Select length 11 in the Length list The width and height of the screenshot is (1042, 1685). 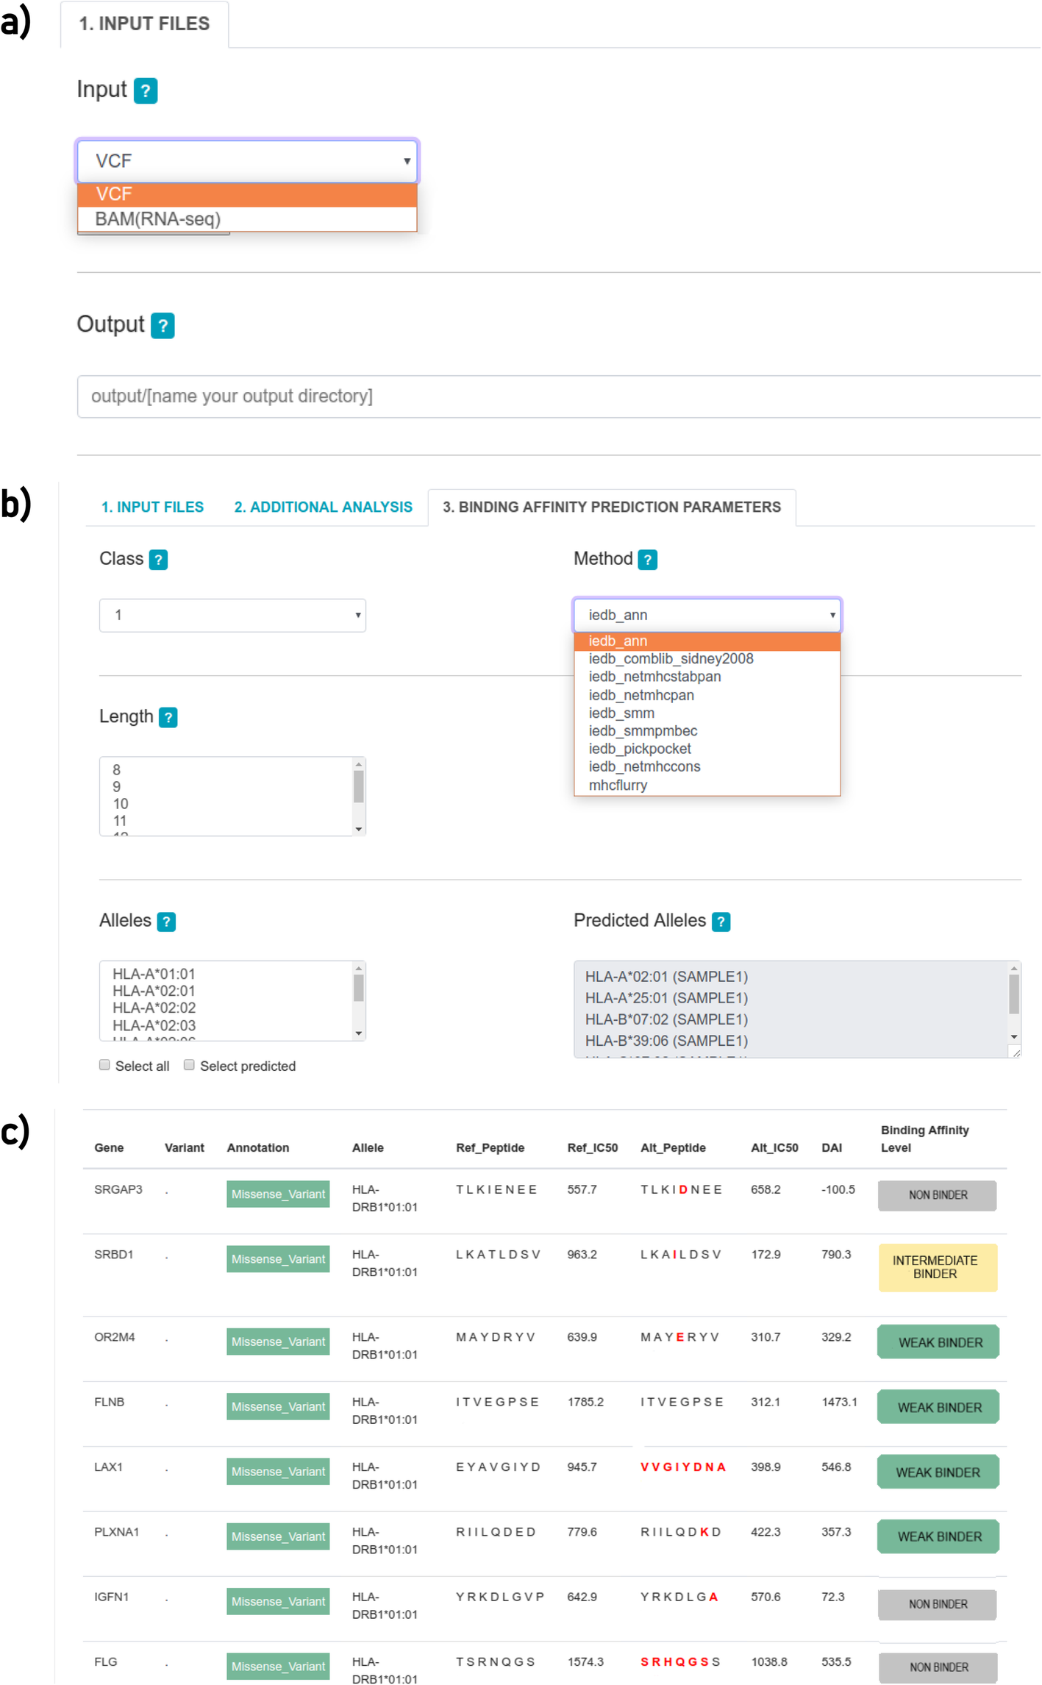226,821
